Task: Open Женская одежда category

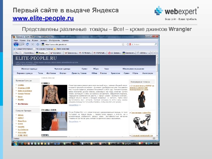Action: [29, 69]
